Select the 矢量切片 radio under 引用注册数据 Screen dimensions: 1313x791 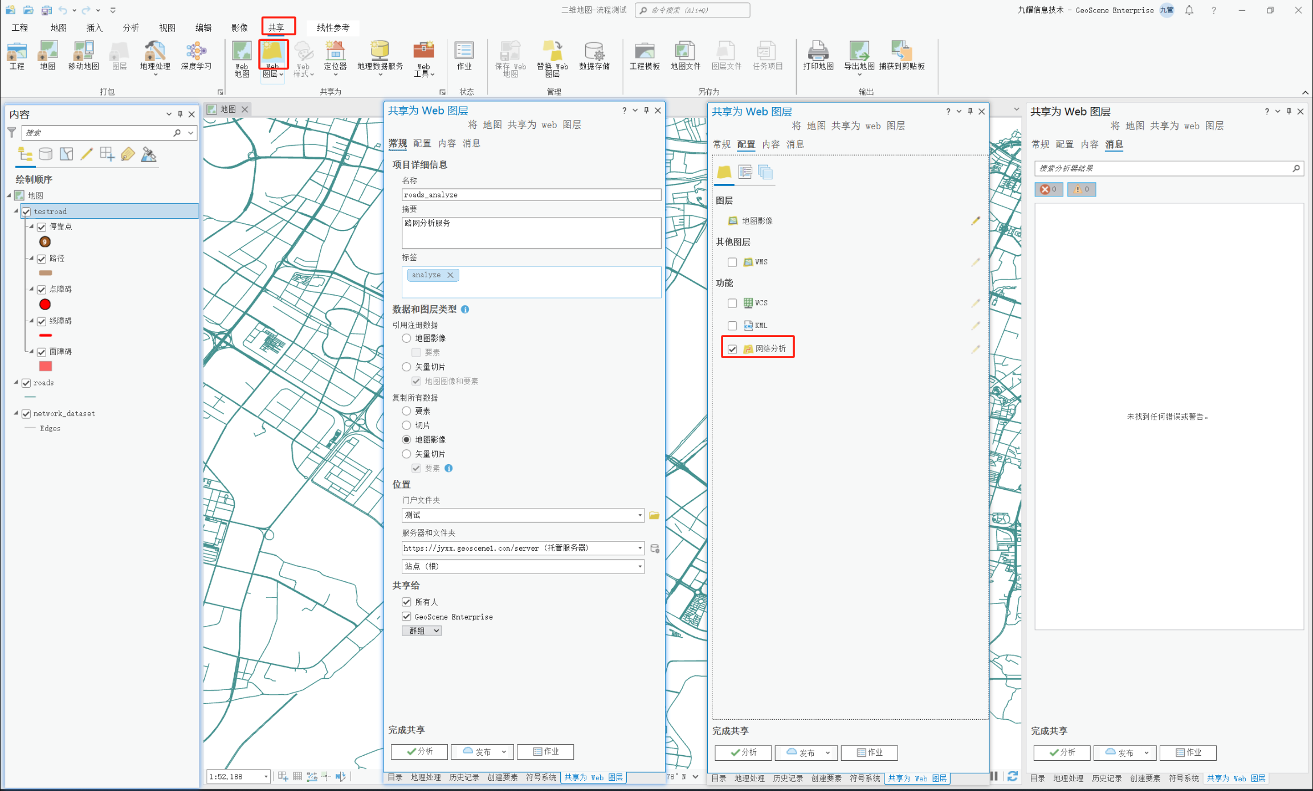click(x=406, y=367)
